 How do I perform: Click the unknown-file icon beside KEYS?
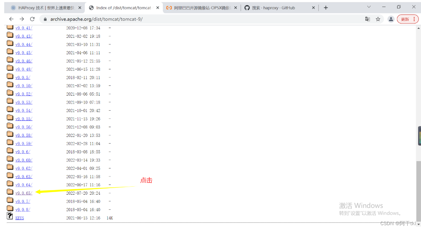click(x=10, y=216)
